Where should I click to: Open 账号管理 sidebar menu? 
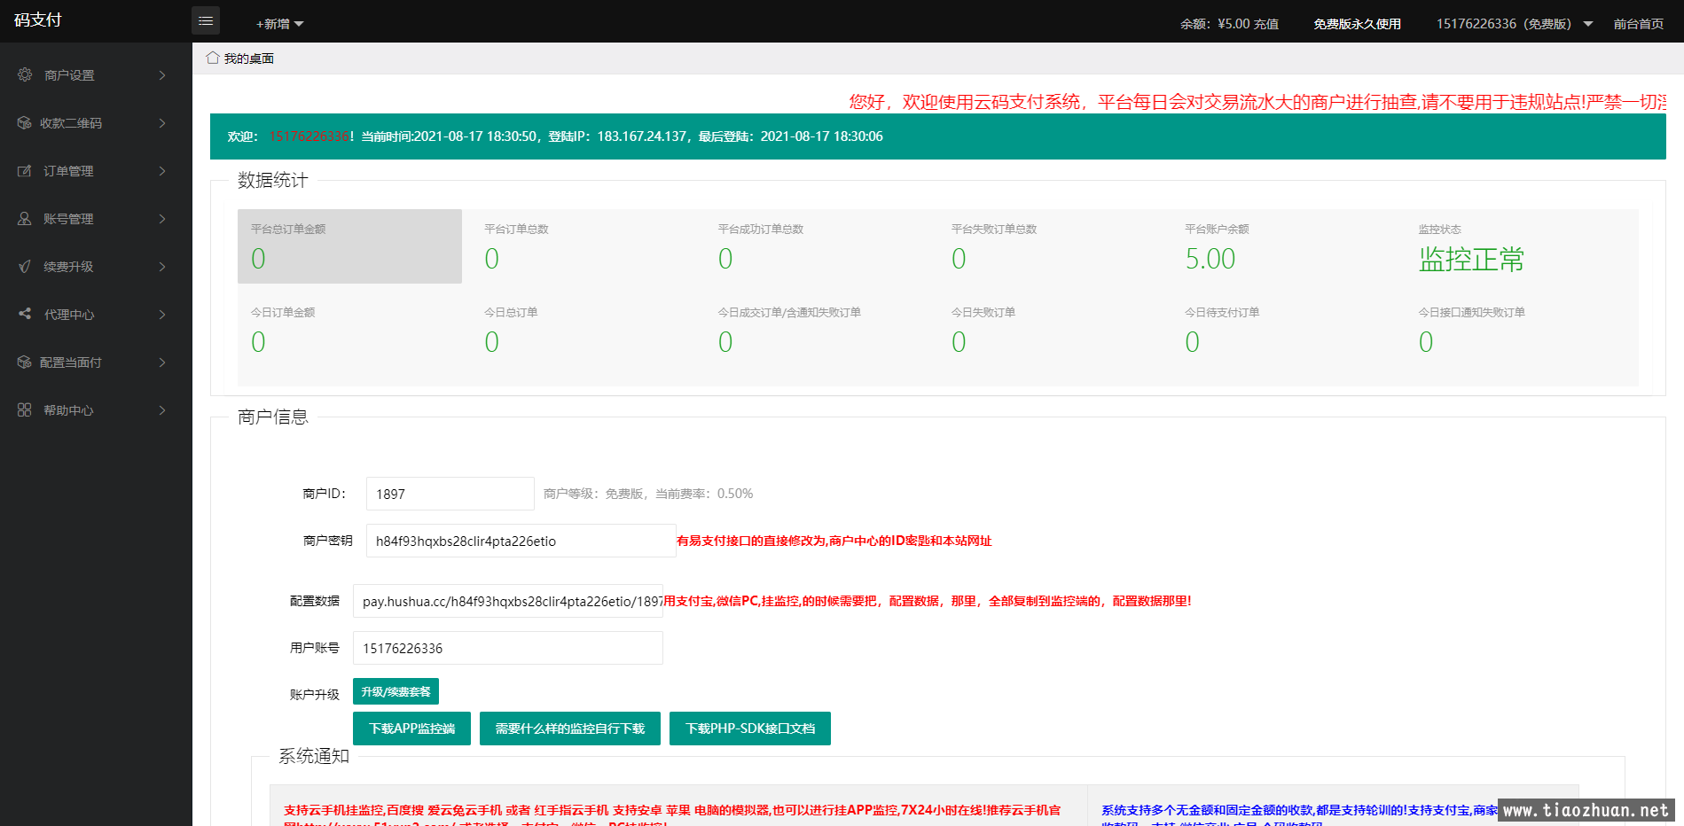[96, 219]
